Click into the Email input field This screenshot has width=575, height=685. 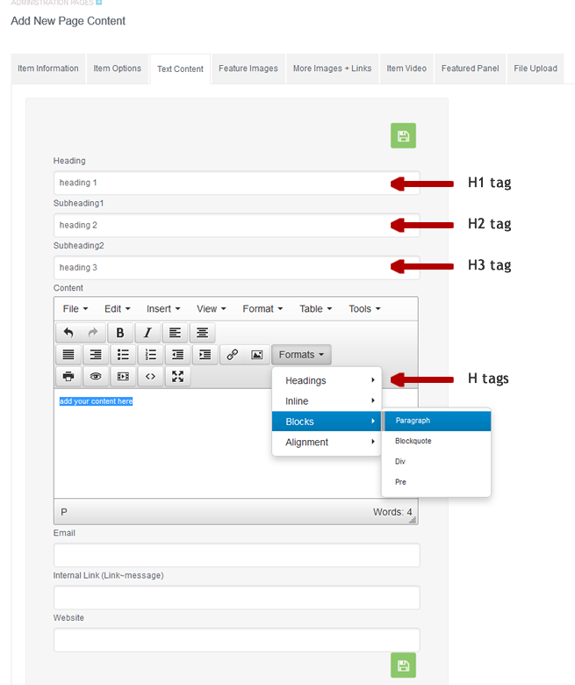(x=236, y=555)
